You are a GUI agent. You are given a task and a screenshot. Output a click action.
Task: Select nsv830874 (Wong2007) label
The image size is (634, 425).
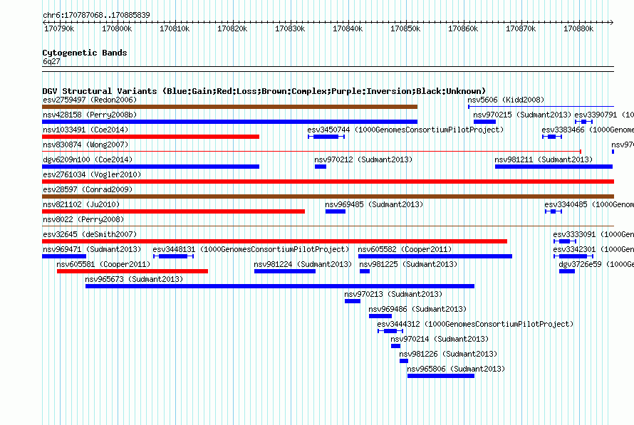85,145
